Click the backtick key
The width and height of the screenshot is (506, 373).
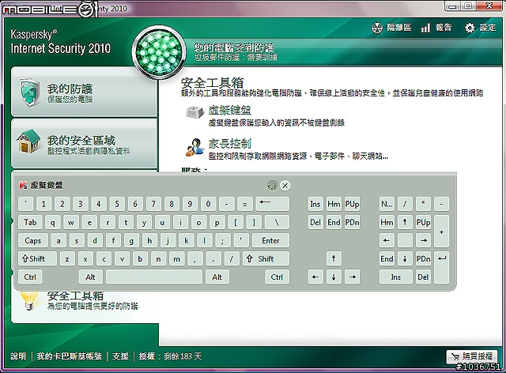(x=26, y=204)
